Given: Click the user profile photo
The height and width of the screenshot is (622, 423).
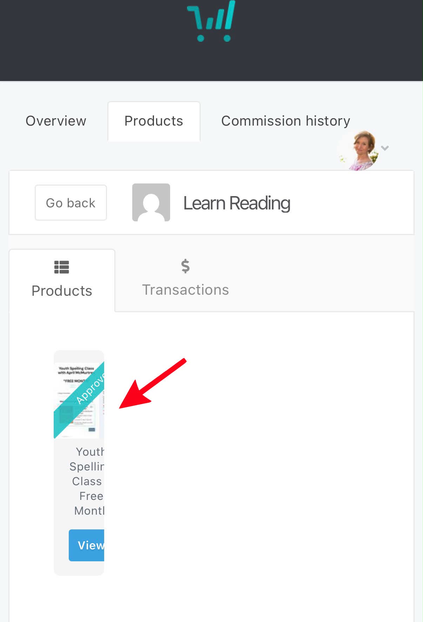Looking at the screenshot, I should click(358, 150).
